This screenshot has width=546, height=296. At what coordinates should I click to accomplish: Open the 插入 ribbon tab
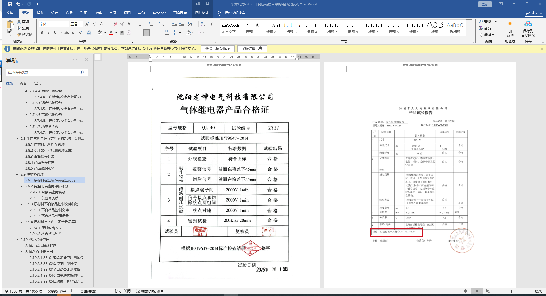pos(40,13)
